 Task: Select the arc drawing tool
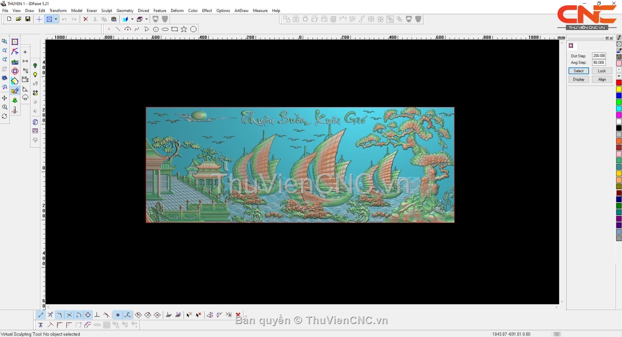[x=128, y=29]
